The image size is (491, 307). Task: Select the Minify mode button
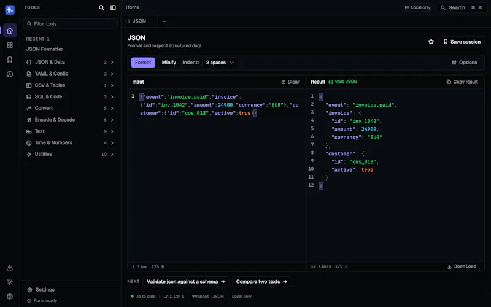169,63
